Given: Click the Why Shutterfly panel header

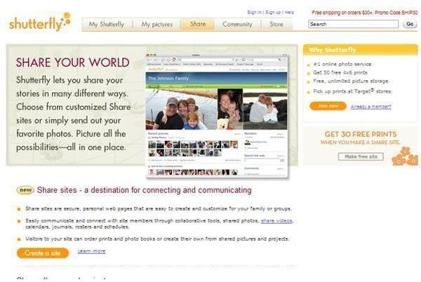Looking at the screenshot, I should click(x=361, y=50).
